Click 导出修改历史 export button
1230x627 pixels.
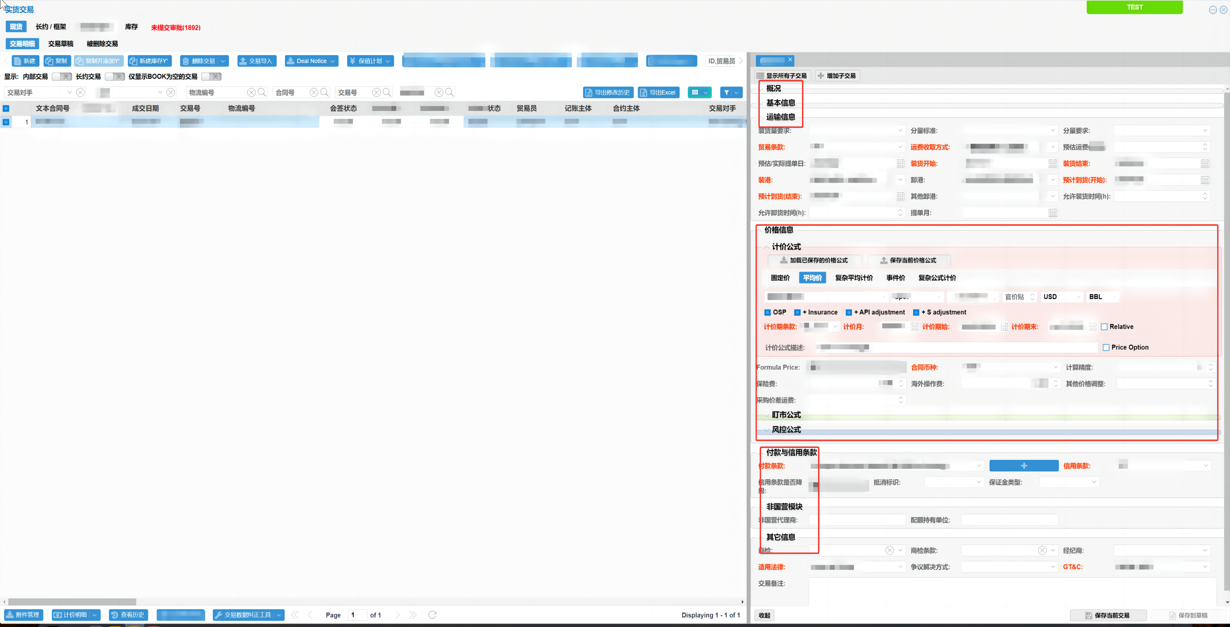coord(608,92)
